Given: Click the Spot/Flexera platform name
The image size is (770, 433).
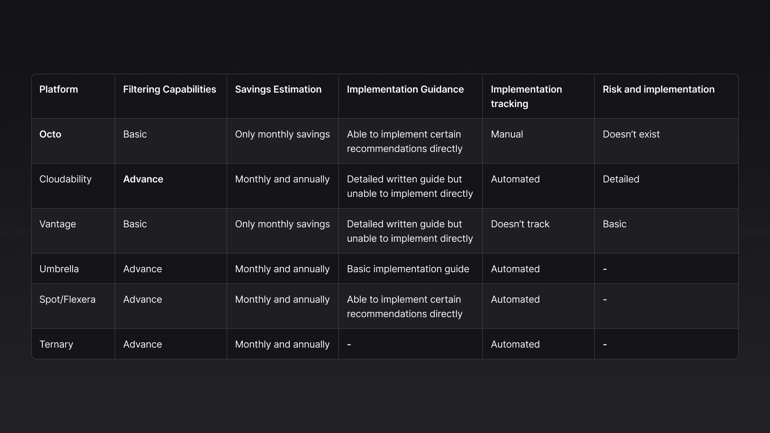Looking at the screenshot, I should [67, 299].
